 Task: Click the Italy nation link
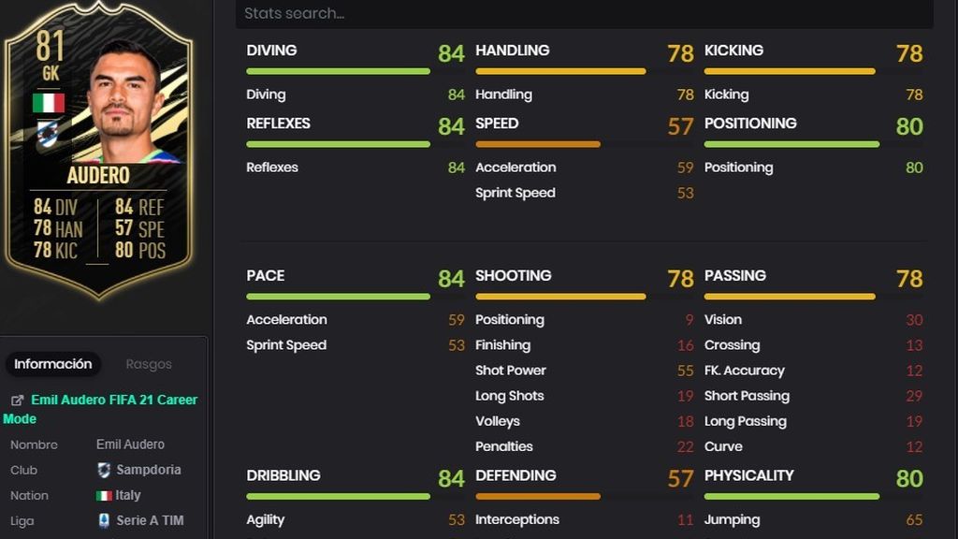127,495
